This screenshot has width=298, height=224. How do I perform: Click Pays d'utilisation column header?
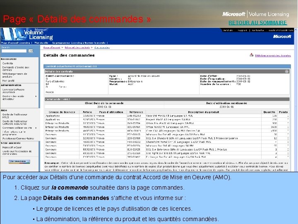111,112
